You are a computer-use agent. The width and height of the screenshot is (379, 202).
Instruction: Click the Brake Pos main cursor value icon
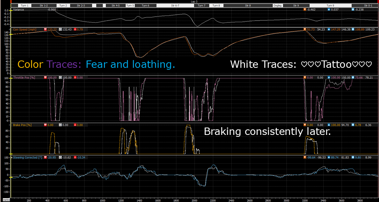[45, 125]
